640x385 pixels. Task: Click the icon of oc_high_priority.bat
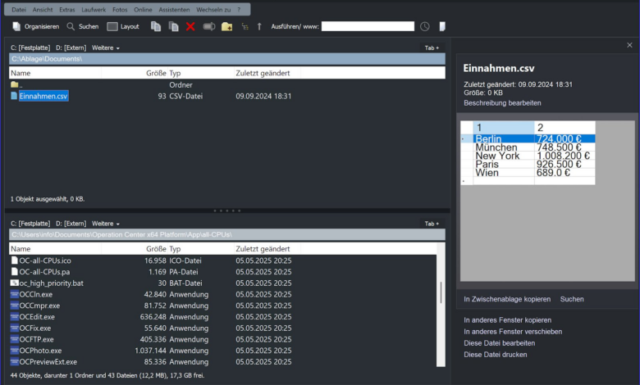tap(14, 283)
